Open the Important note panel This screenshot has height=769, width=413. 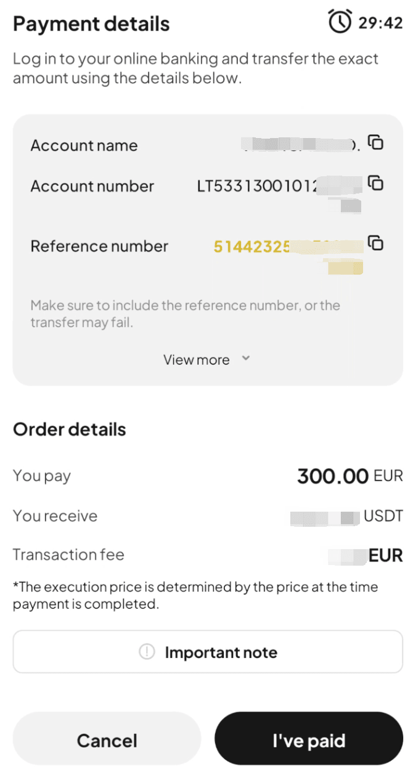click(x=206, y=651)
